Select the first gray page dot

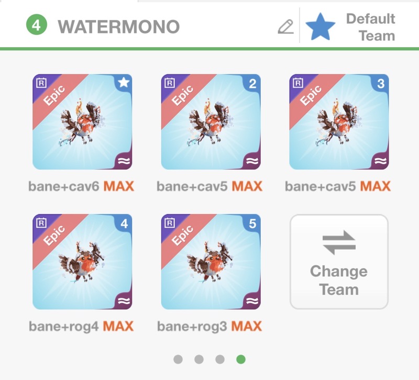pos(178,359)
